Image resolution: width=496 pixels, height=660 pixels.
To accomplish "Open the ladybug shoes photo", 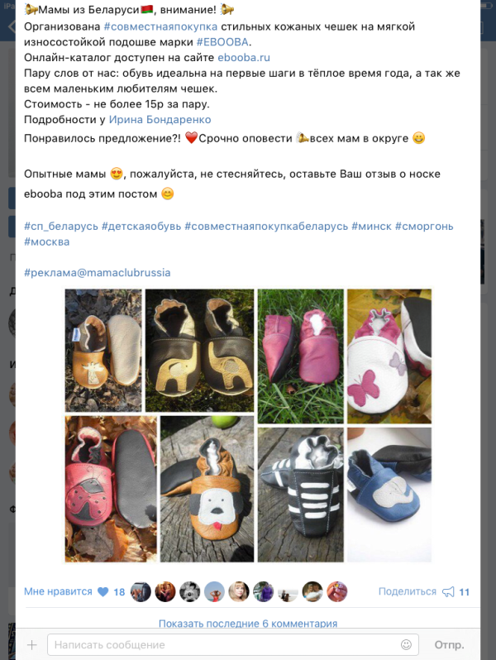I will click(111, 489).
